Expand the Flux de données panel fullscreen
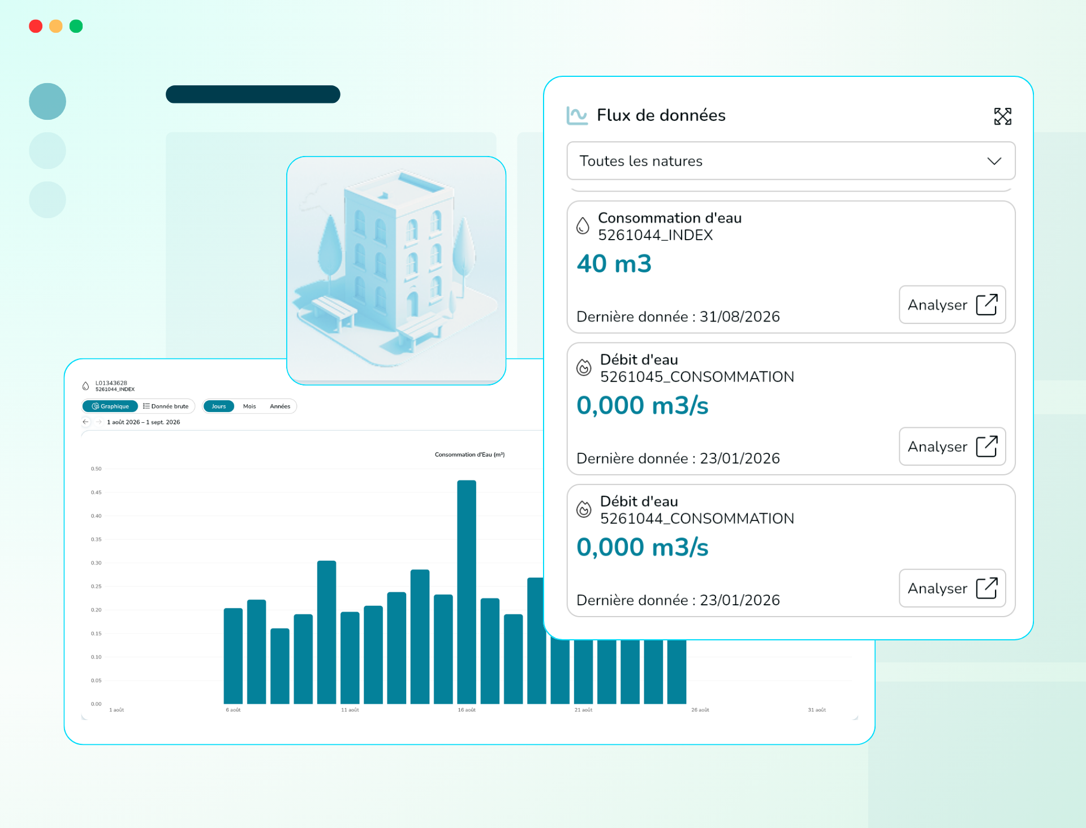Image resolution: width=1086 pixels, height=828 pixels. click(x=1002, y=116)
